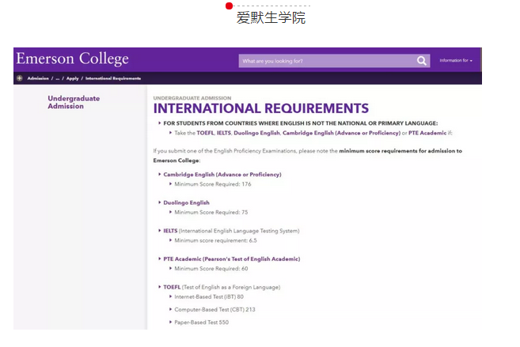Click 'UNDERGRADUATE ADMISSION' label above heading
The width and height of the screenshot is (520, 347).
[192, 98]
